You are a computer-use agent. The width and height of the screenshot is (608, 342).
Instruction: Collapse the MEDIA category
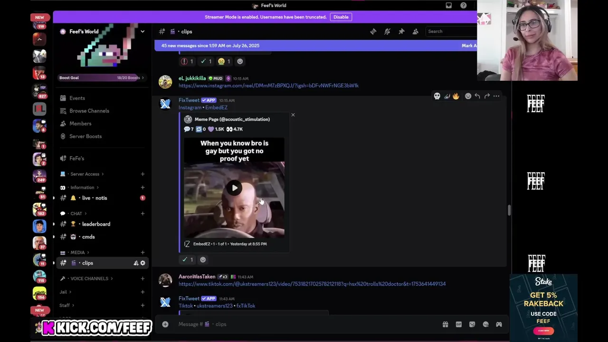tap(77, 252)
